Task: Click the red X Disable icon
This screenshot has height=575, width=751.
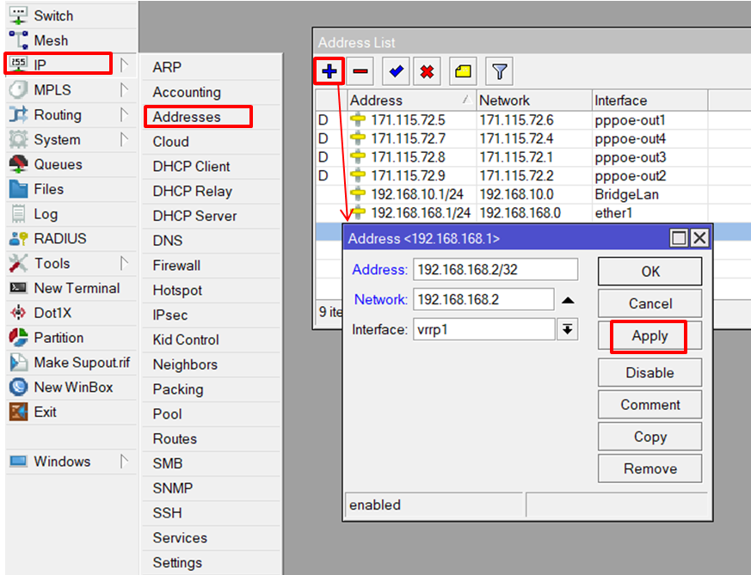Action: tap(427, 71)
